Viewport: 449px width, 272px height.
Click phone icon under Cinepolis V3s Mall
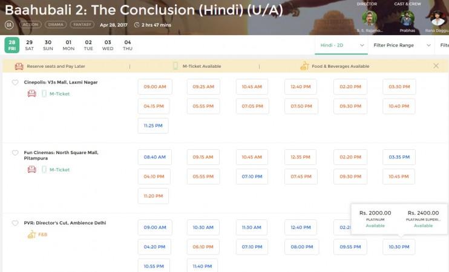44,94
